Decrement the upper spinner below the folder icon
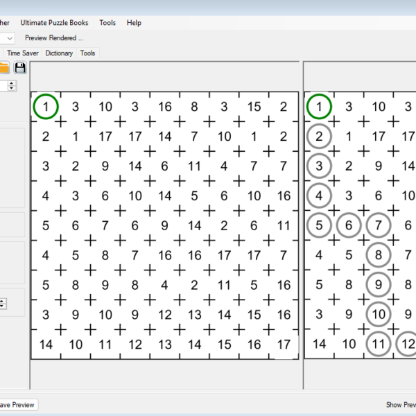The image size is (416, 416). (x=12, y=89)
